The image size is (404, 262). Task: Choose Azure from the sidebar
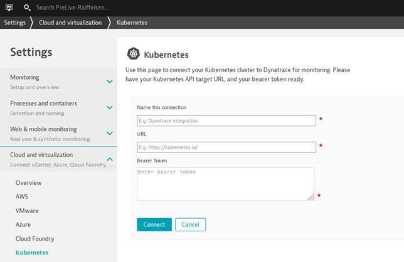[23, 224]
